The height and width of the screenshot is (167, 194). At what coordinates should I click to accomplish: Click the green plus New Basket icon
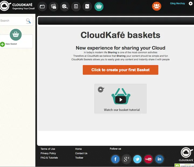point(2,44)
